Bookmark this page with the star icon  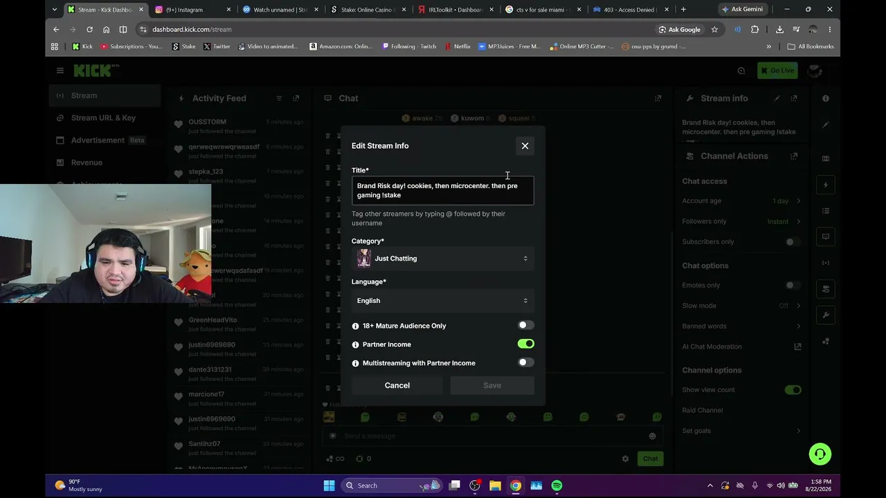click(714, 30)
